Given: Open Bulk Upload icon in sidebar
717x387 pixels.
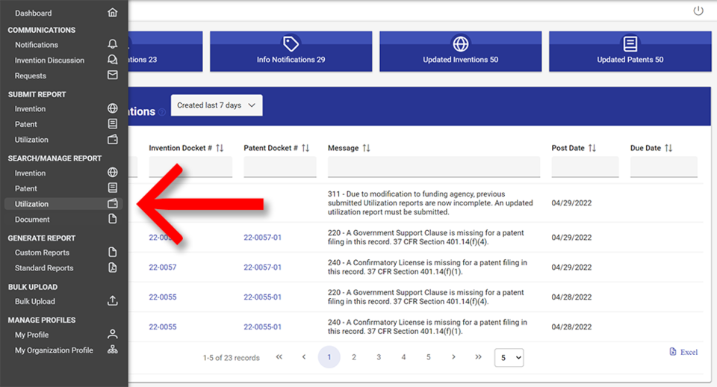Looking at the screenshot, I should pyautogui.click(x=112, y=301).
